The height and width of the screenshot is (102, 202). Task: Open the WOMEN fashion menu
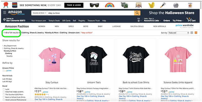coord(42,26)
